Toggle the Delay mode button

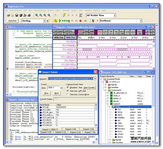coord(80,31)
